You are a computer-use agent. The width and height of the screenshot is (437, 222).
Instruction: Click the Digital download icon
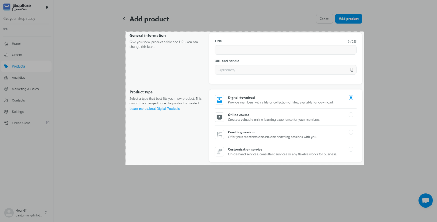click(x=219, y=100)
